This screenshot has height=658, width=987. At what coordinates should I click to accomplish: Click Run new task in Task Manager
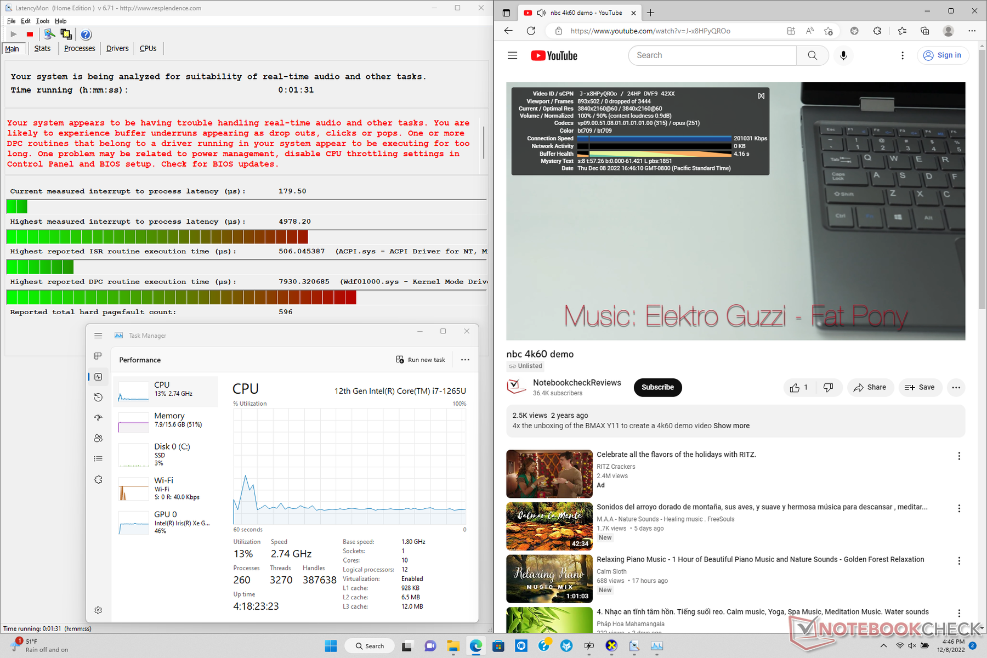click(421, 360)
